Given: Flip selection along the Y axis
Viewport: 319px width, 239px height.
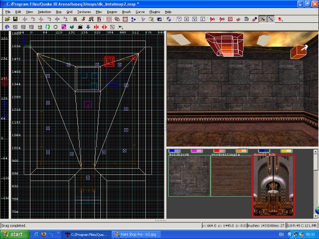Looking at the screenshot, I should point(41,19).
